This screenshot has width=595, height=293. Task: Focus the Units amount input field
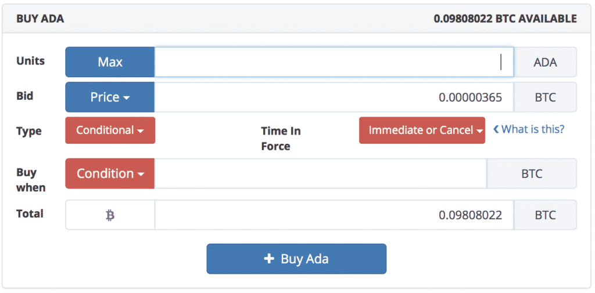click(x=334, y=62)
